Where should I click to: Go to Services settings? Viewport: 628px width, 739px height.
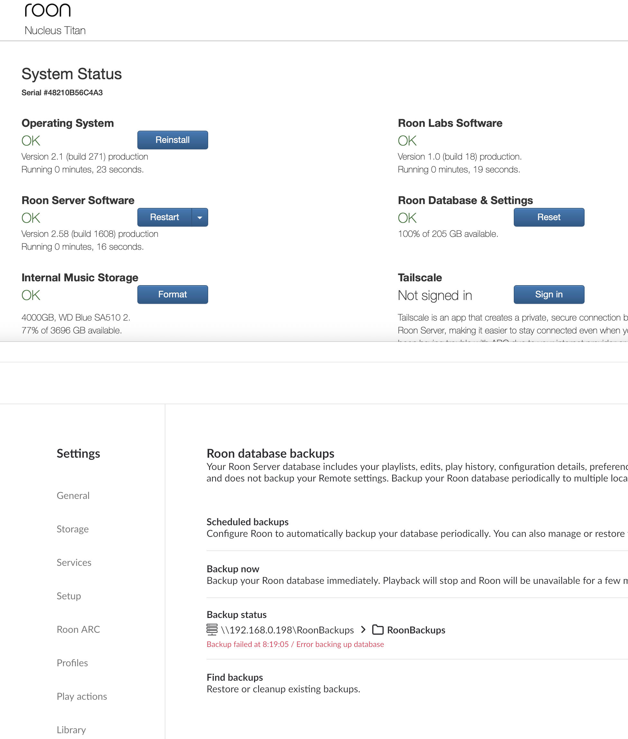click(74, 562)
